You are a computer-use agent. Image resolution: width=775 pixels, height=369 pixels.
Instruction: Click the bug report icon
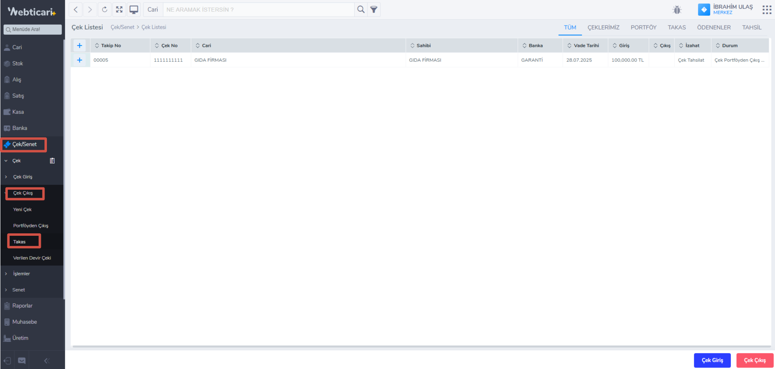pyautogui.click(x=677, y=10)
